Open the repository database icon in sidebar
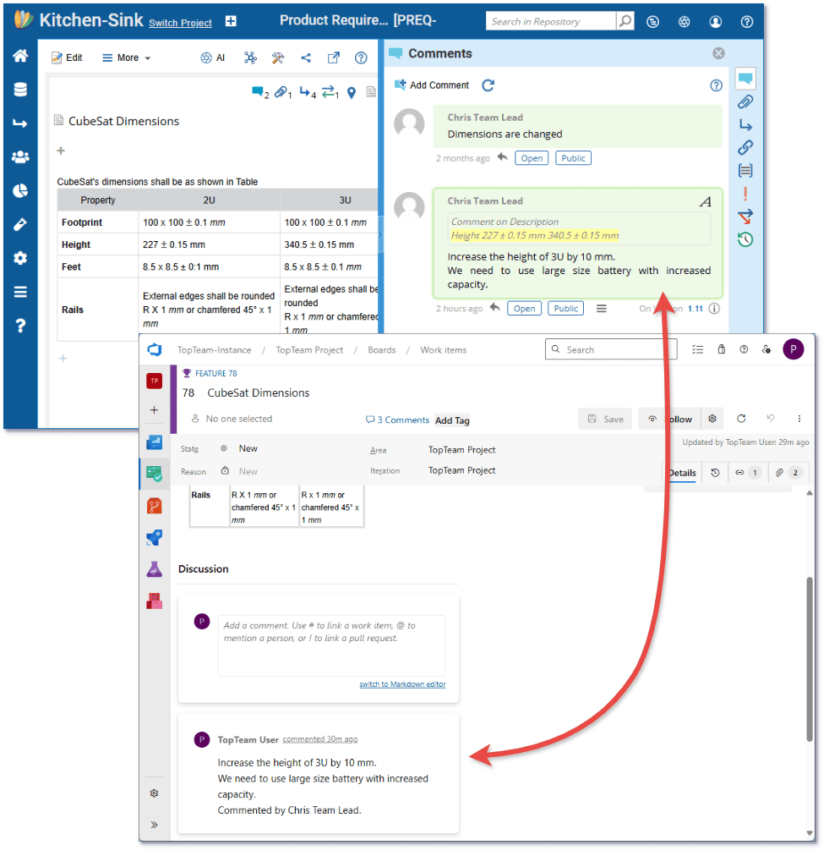 point(20,90)
